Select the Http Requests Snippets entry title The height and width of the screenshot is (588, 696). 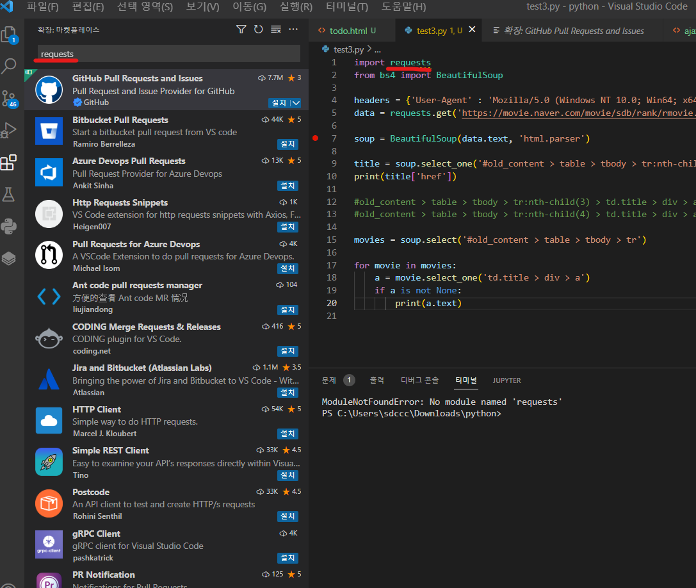pyautogui.click(x=120, y=202)
